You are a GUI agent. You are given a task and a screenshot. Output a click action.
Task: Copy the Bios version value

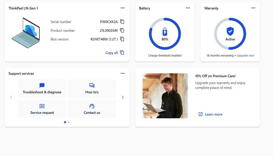coord(122,39)
